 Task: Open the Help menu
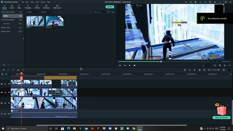point(48,2)
